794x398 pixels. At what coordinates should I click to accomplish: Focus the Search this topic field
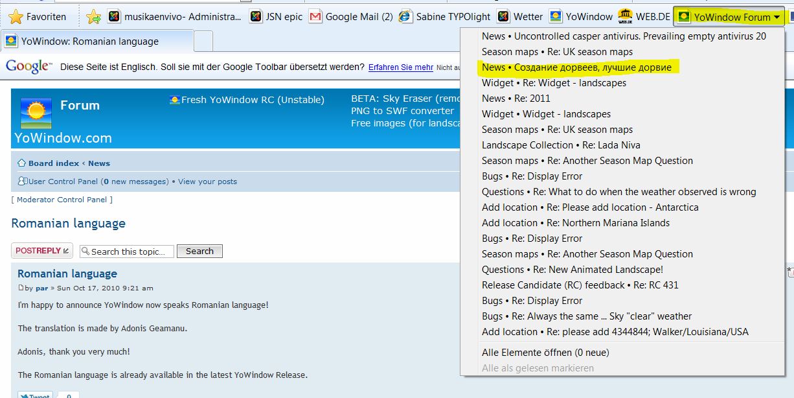click(x=127, y=252)
